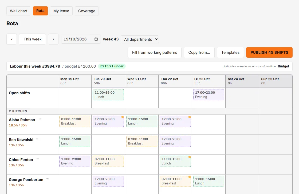Click the Labour this week £3984.79 text
This screenshot has height=194, width=299.
click(x=35, y=66)
